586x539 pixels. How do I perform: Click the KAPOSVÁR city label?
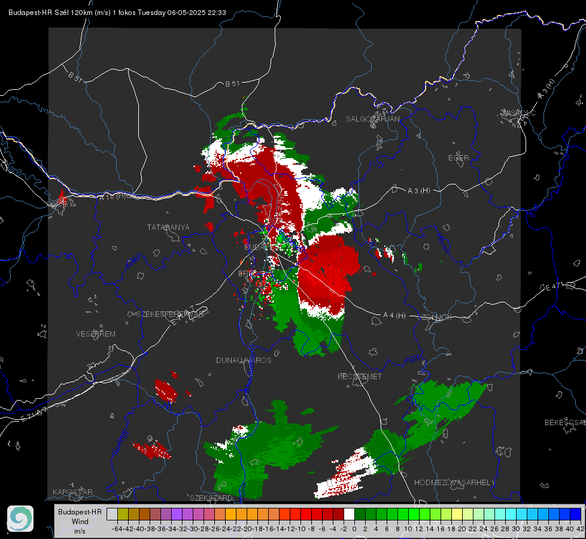coord(72,492)
